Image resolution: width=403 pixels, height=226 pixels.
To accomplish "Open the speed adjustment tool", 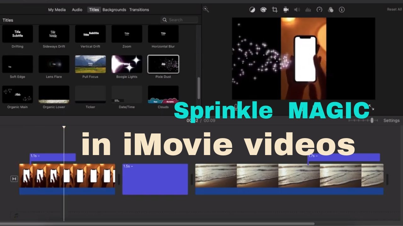I will (x=319, y=10).
